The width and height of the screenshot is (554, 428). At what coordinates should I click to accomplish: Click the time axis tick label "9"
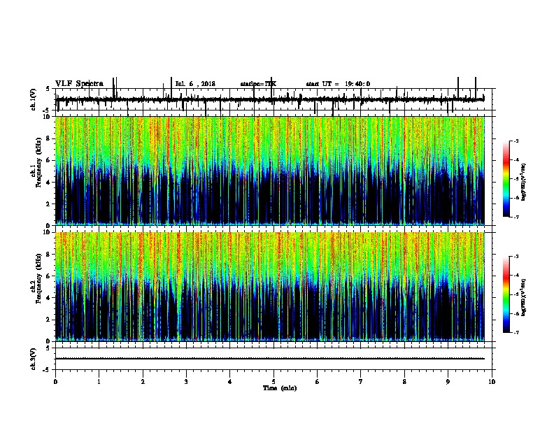[x=448, y=382]
